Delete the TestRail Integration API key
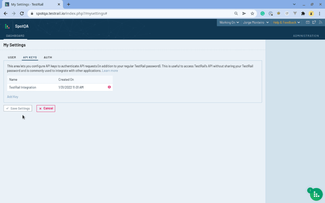Image resolution: width=325 pixels, height=203 pixels. 109,87
